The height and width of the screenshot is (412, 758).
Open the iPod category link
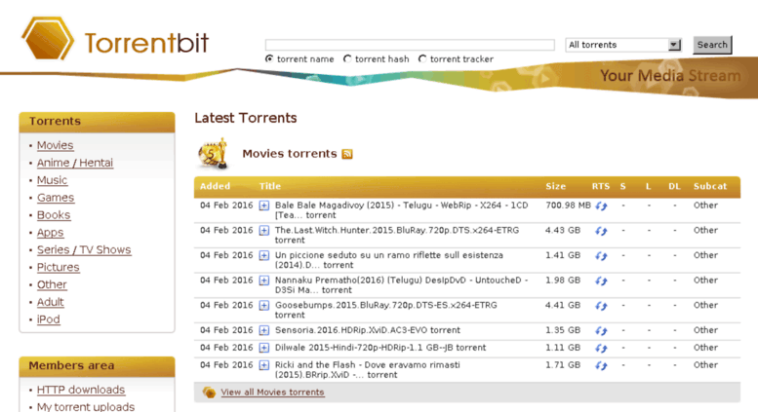[49, 319]
